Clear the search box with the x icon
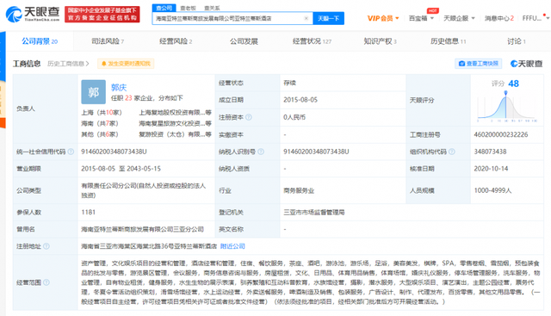The width and height of the screenshot is (551, 316). coord(306,18)
